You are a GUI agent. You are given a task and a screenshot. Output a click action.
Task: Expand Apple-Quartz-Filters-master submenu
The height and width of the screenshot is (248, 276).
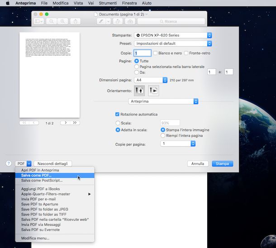point(55,194)
